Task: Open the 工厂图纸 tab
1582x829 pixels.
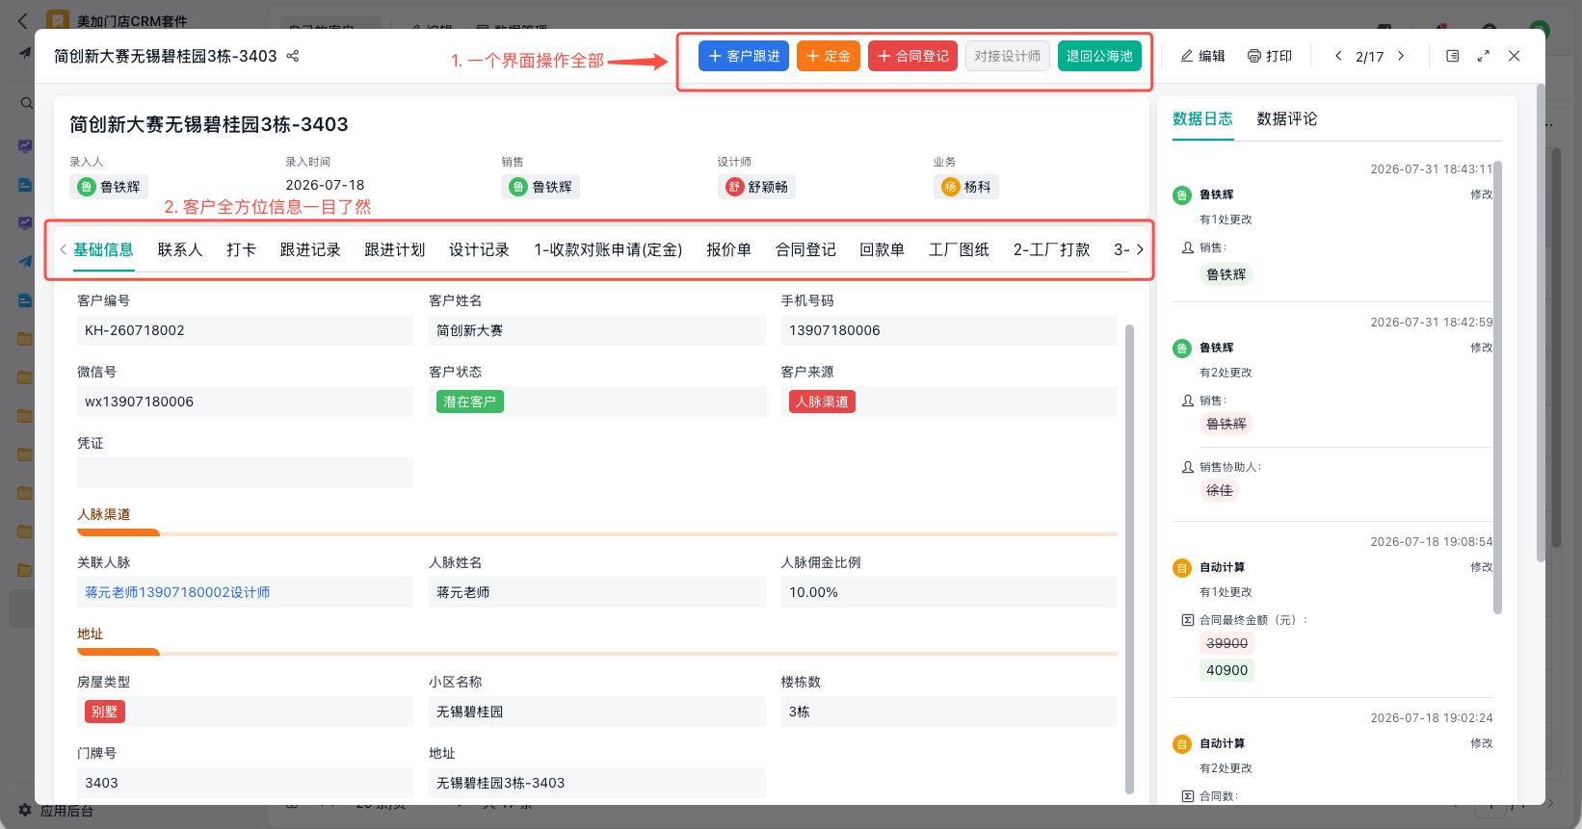Action: pyautogui.click(x=959, y=249)
